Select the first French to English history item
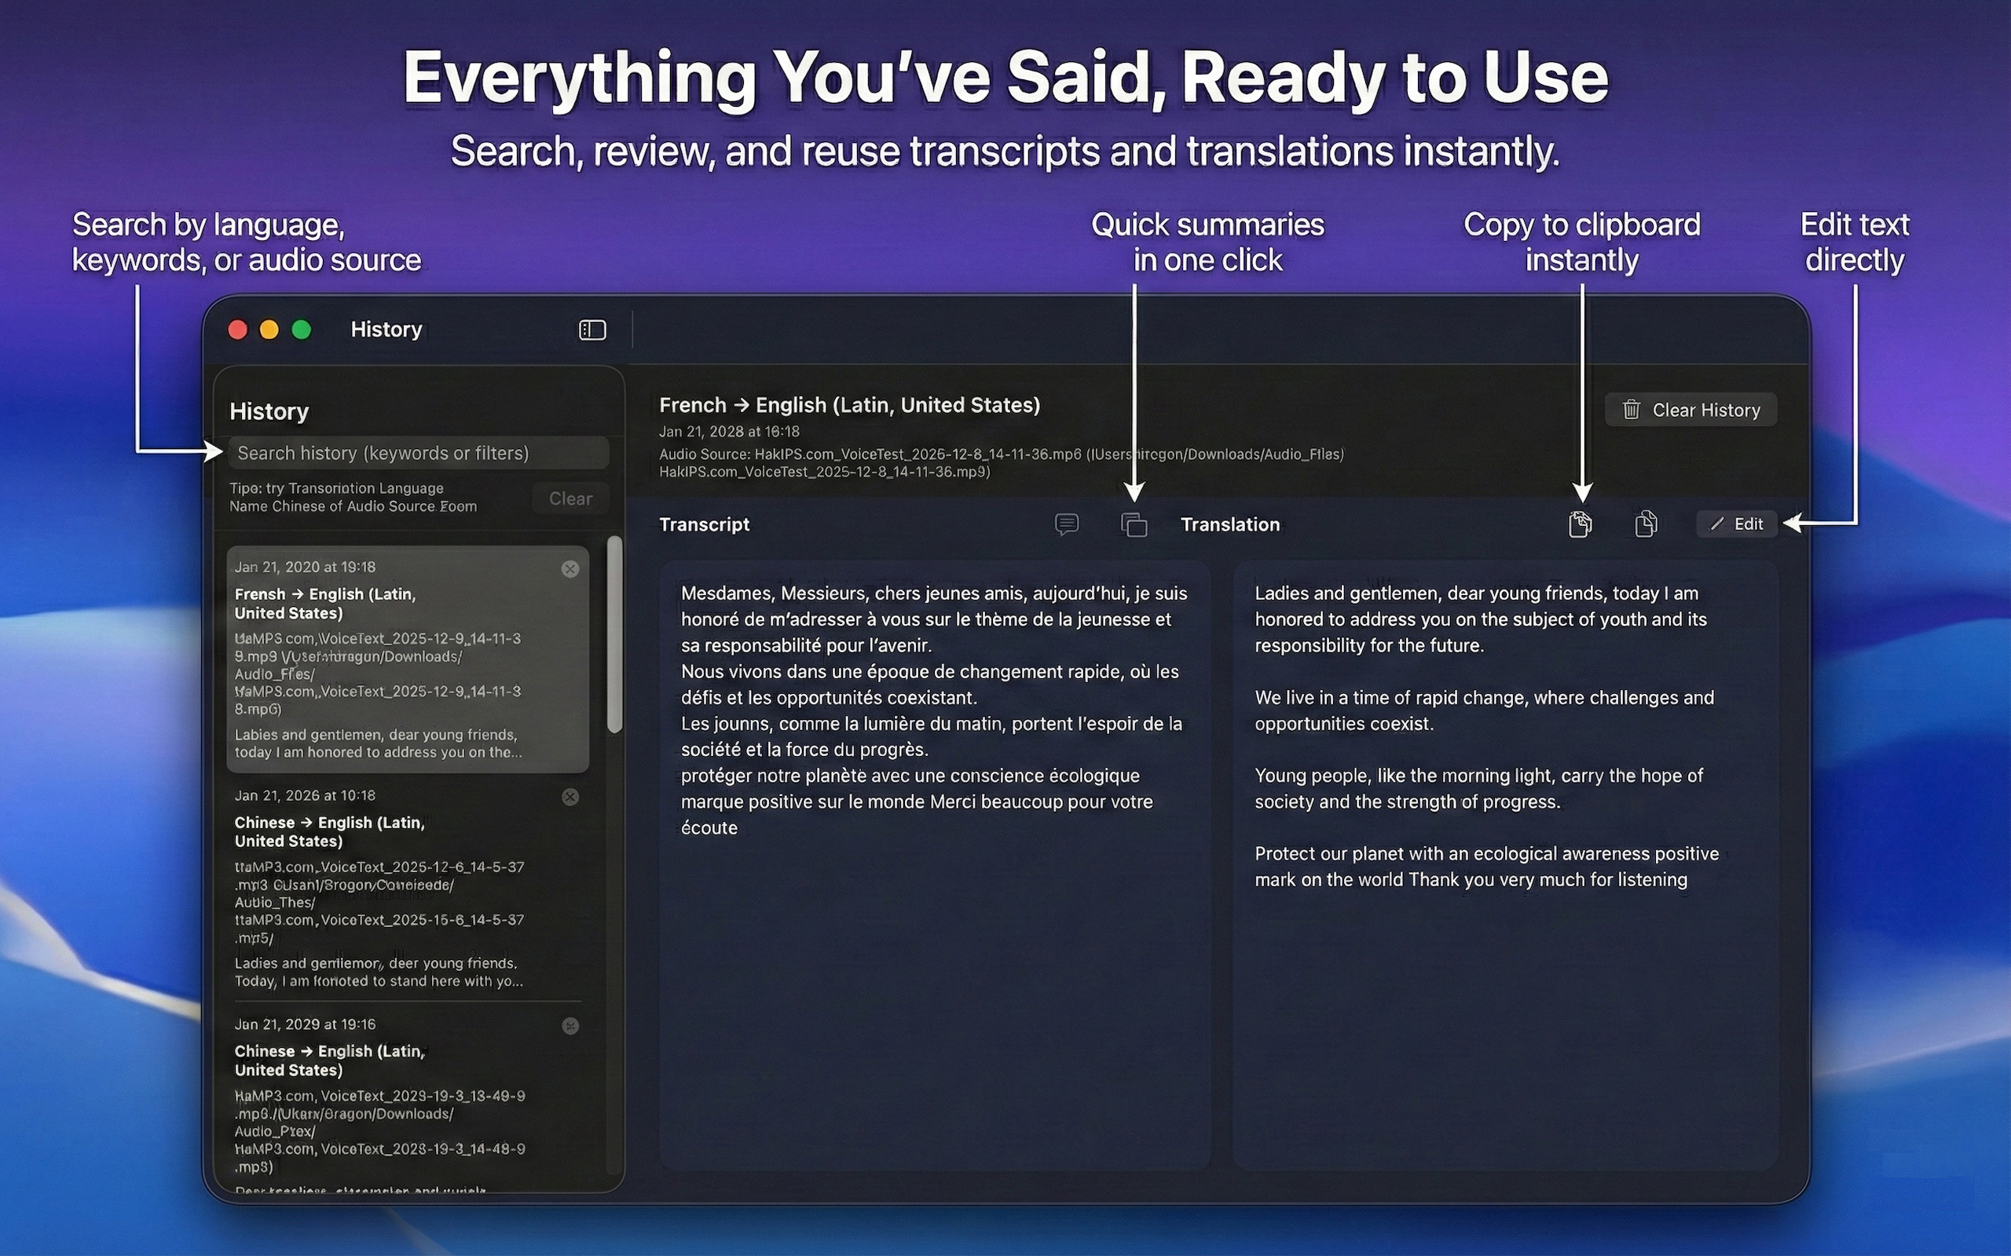Image resolution: width=2011 pixels, height=1256 pixels. pos(407,660)
